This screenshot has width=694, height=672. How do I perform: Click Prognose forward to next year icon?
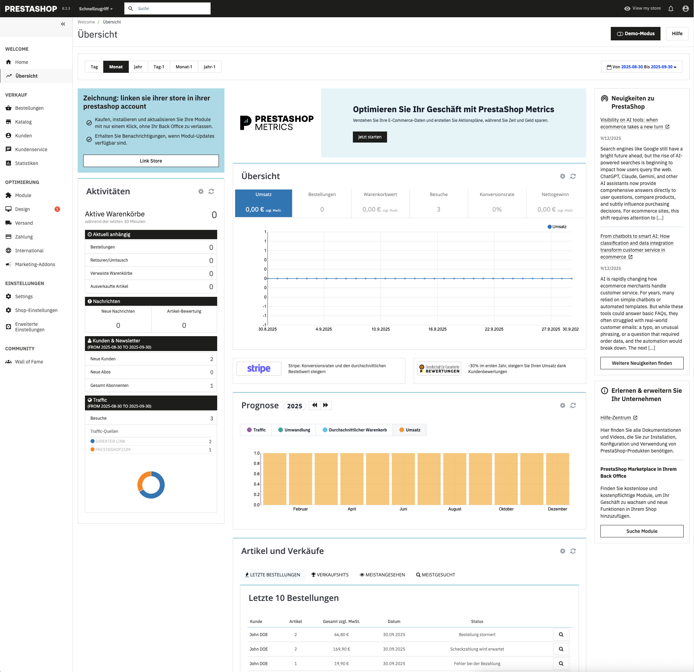(x=326, y=405)
